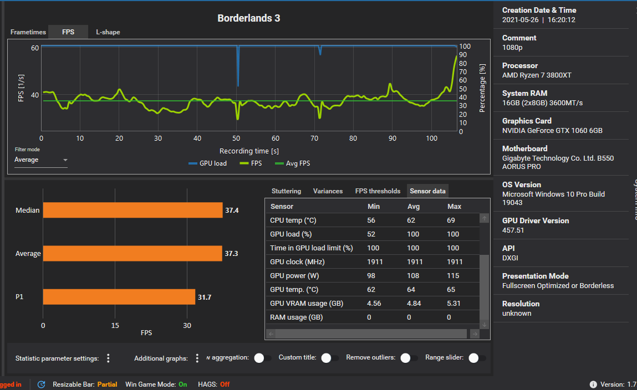Click the horizontal scrollbar of sensor table

(x=371, y=334)
